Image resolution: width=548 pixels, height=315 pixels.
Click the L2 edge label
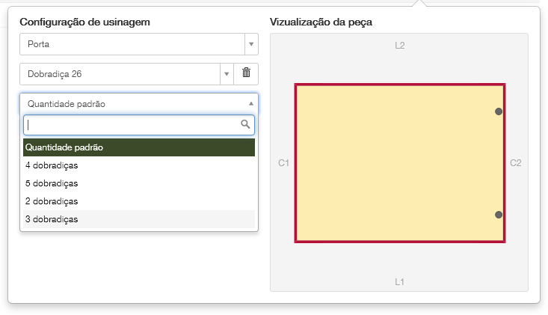pyautogui.click(x=400, y=46)
